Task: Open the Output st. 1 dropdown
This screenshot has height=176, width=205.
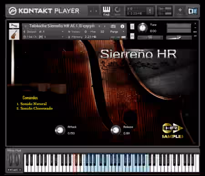Action: coord(51,32)
